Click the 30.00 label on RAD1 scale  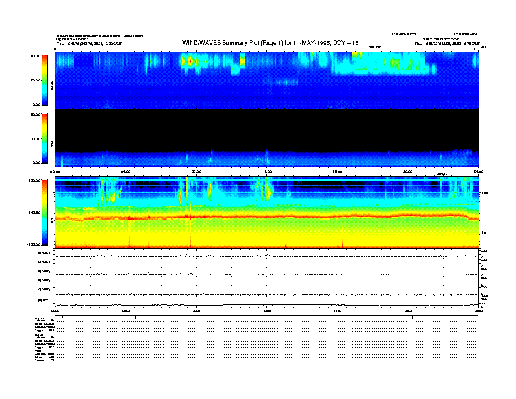[35, 139]
